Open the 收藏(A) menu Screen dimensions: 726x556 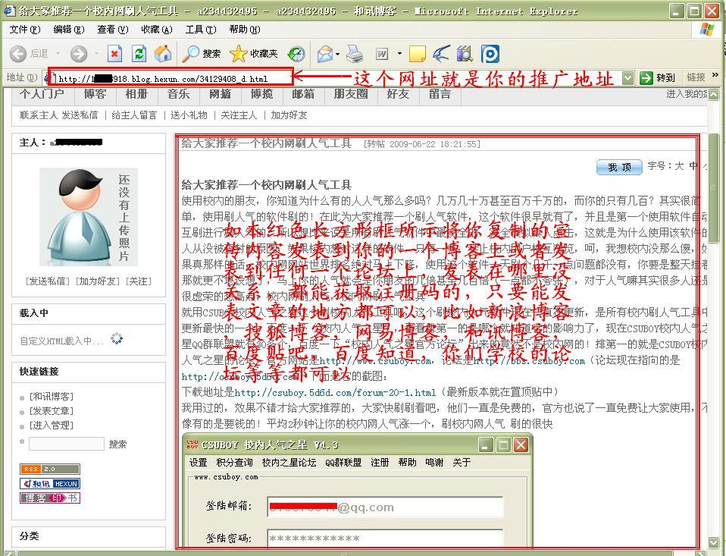click(x=156, y=30)
